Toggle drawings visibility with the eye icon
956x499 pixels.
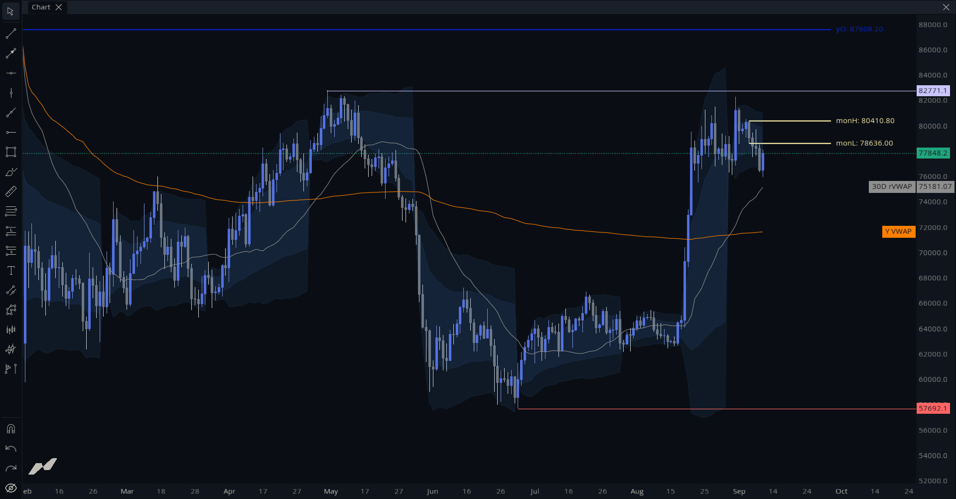pos(10,488)
